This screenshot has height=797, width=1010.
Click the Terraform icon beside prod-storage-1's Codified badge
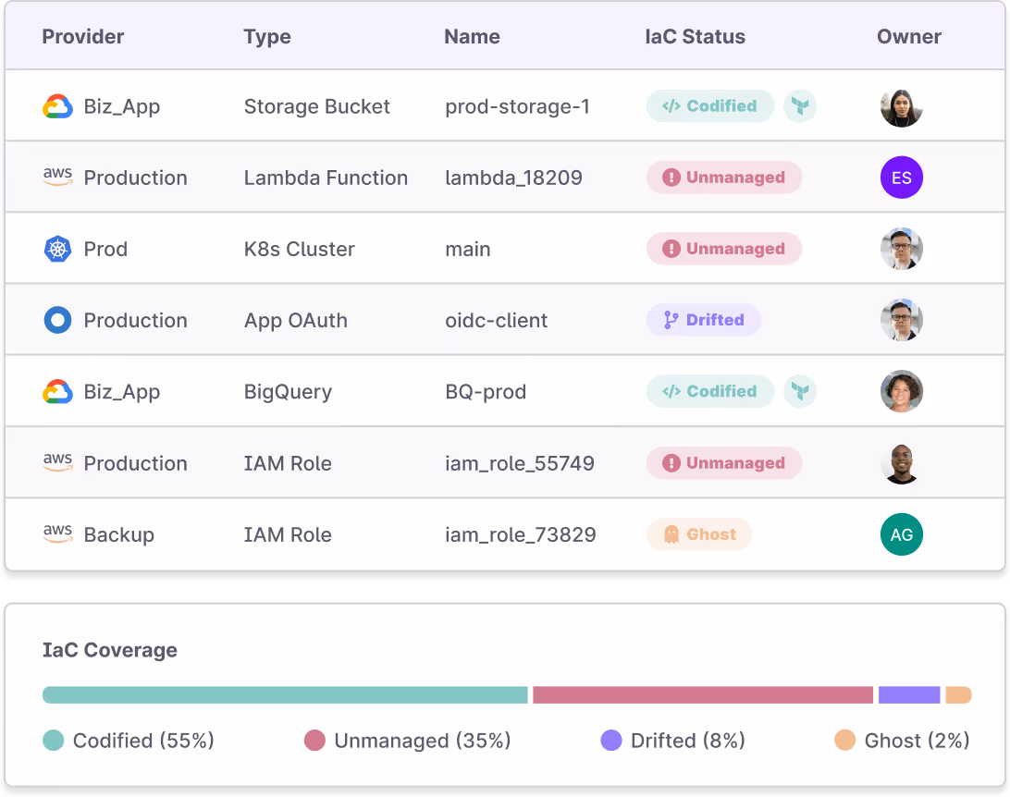(x=800, y=106)
